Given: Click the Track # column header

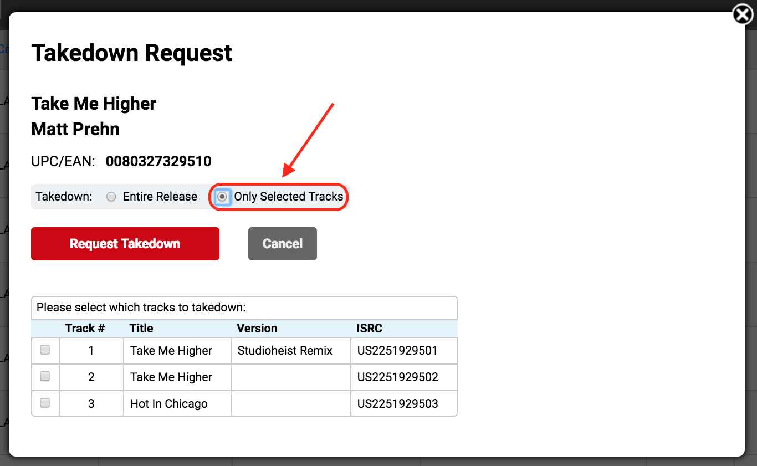Looking at the screenshot, I should pos(85,328).
